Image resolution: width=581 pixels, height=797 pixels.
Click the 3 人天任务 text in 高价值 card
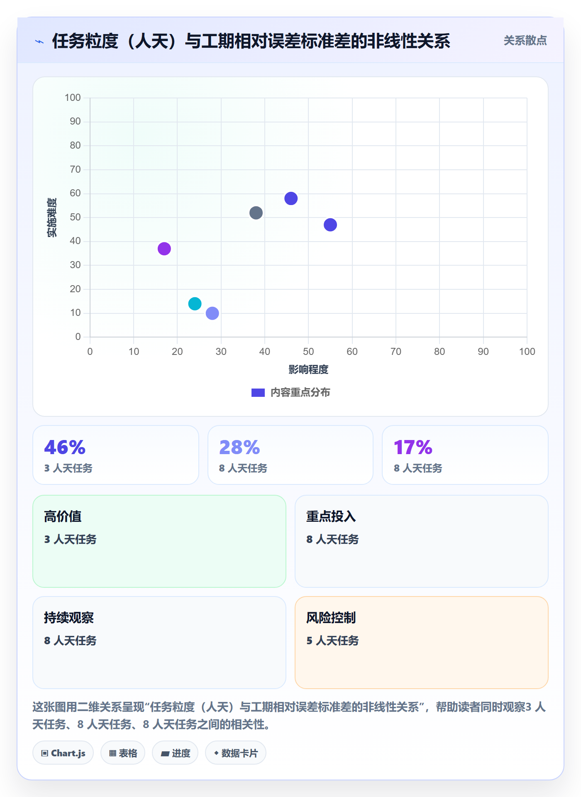[70, 539]
